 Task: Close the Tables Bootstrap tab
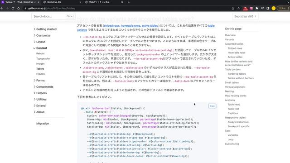[x=39, y=2]
